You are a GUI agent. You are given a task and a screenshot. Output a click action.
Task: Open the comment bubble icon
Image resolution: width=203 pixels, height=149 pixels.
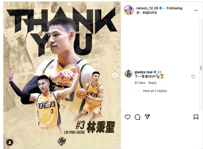pos(137,117)
